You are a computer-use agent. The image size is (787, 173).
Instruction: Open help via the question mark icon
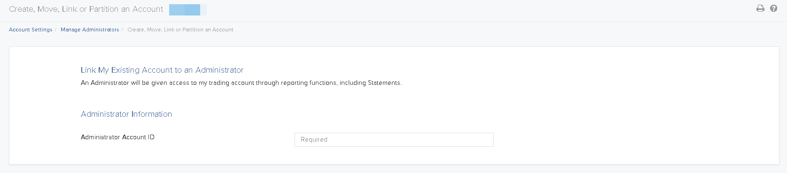point(773,8)
